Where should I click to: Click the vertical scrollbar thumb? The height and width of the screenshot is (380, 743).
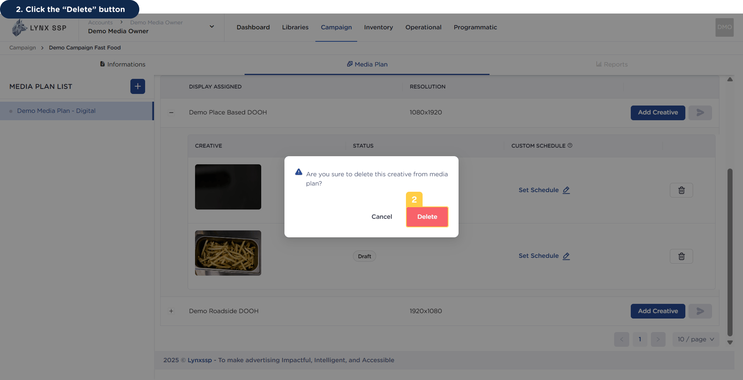(x=730, y=252)
